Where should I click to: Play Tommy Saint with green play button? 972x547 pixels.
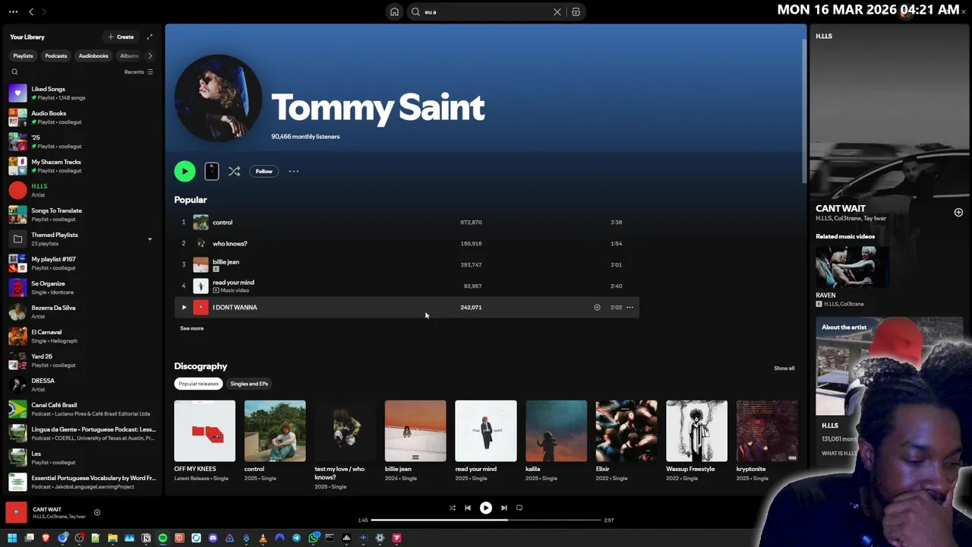click(x=185, y=171)
